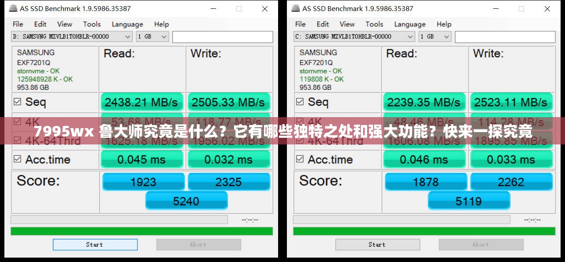This screenshot has height=262, width=565.
Task: Open Tools menu in left window
Action: (92, 24)
